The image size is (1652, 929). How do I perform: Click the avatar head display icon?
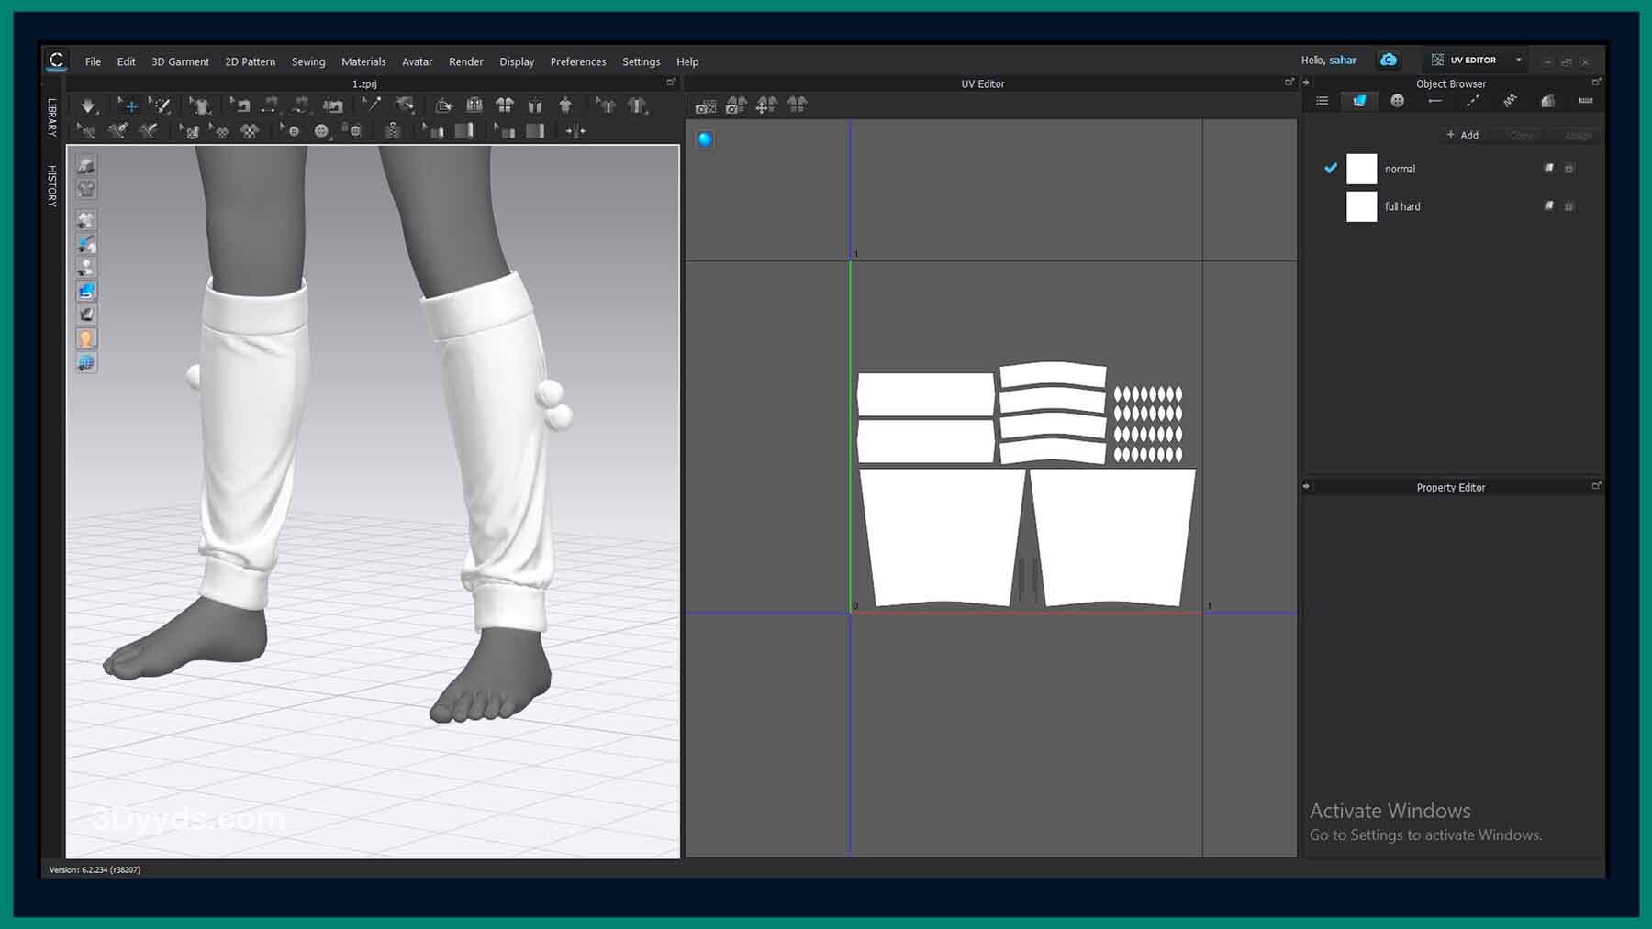click(x=86, y=339)
